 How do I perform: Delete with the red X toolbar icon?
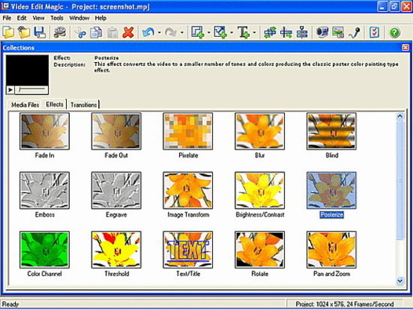[128, 33]
